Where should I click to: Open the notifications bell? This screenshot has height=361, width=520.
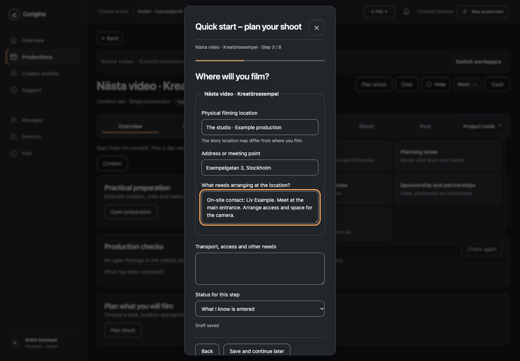pyautogui.click(x=406, y=12)
